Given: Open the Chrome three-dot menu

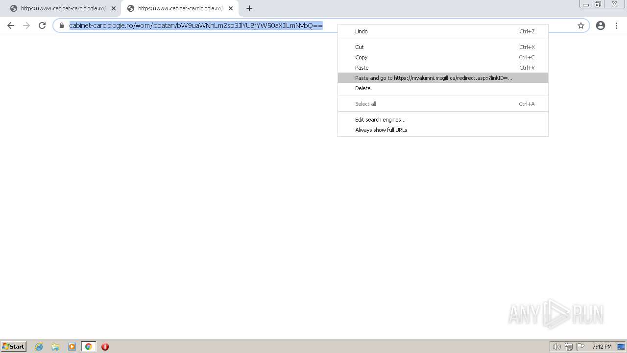Looking at the screenshot, I should [x=616, y=25].
